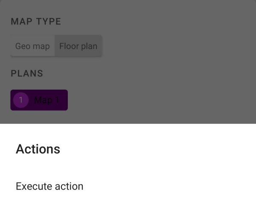This screenshot has width=256, height=217.
Task: Switch map type to Floor plan
Action: coord(78,46)
